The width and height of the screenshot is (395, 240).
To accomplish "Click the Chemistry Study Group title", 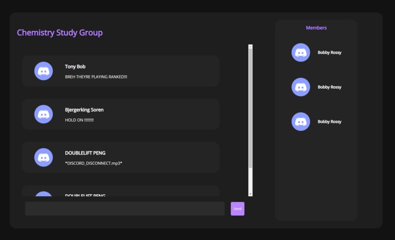I will pyautogui.click(x=60, y=33).
